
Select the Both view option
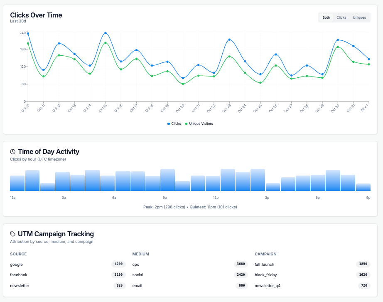(326, 17)
